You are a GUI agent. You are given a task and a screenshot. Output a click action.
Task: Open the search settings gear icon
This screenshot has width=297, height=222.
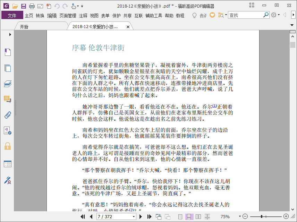point(274,15)
